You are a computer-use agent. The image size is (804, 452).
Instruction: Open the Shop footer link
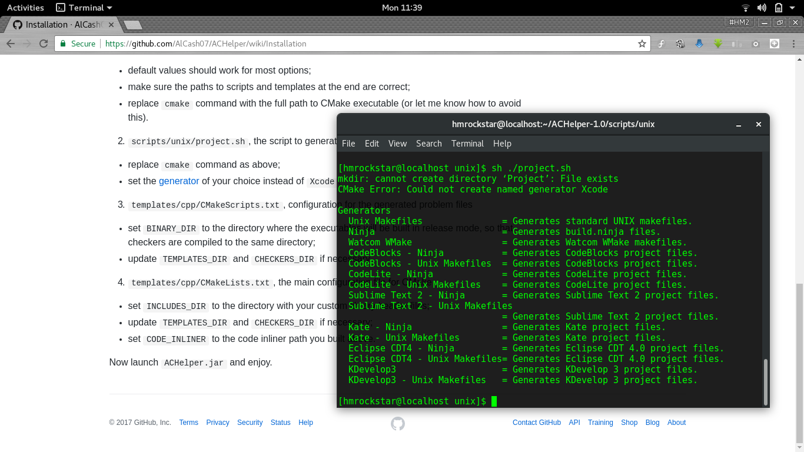pos(629,423)
